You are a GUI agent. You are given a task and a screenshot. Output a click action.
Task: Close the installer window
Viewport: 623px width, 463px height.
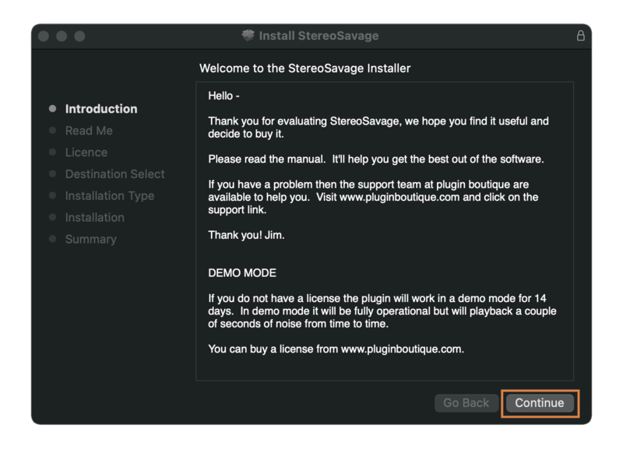click(44, 37)
